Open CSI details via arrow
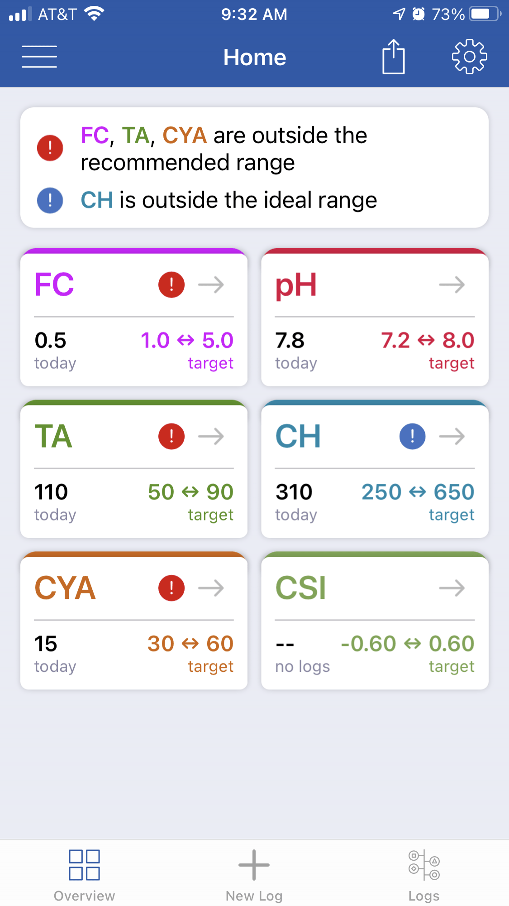 coord(452,588)
